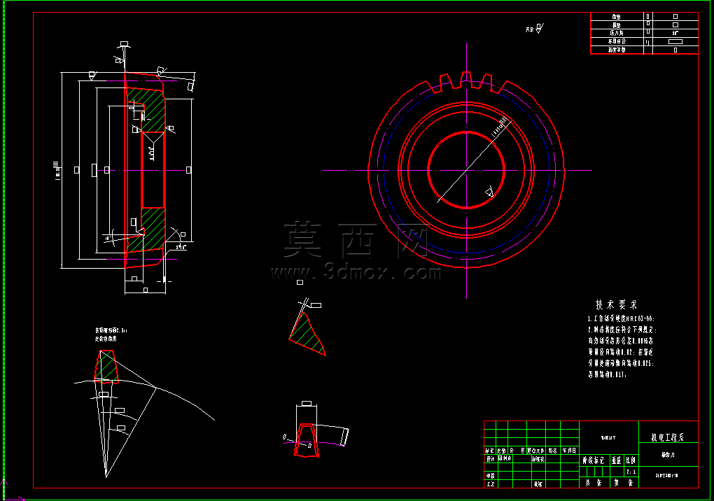Select the red-outlined tooth in lower-left detail

coord(106,367)
